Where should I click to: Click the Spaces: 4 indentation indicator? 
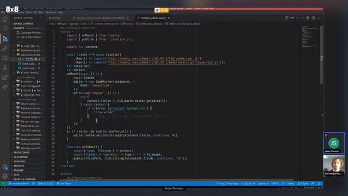click(263, 183)
